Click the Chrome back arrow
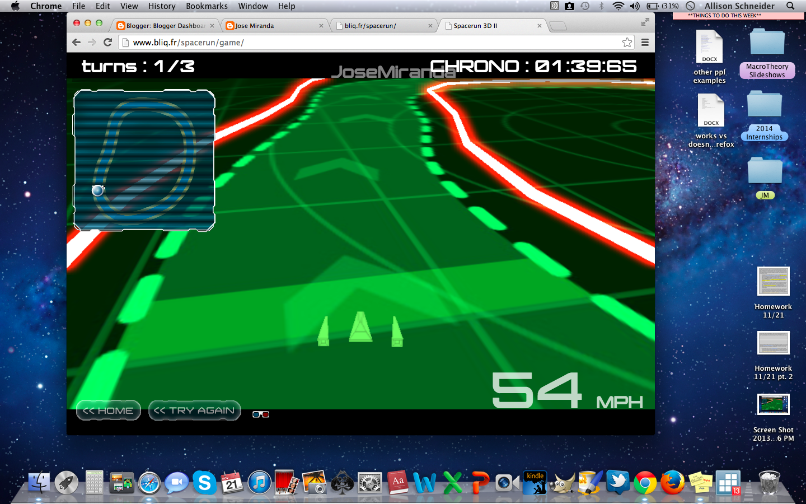Screen dimensions: 806x504 point(77,42)
